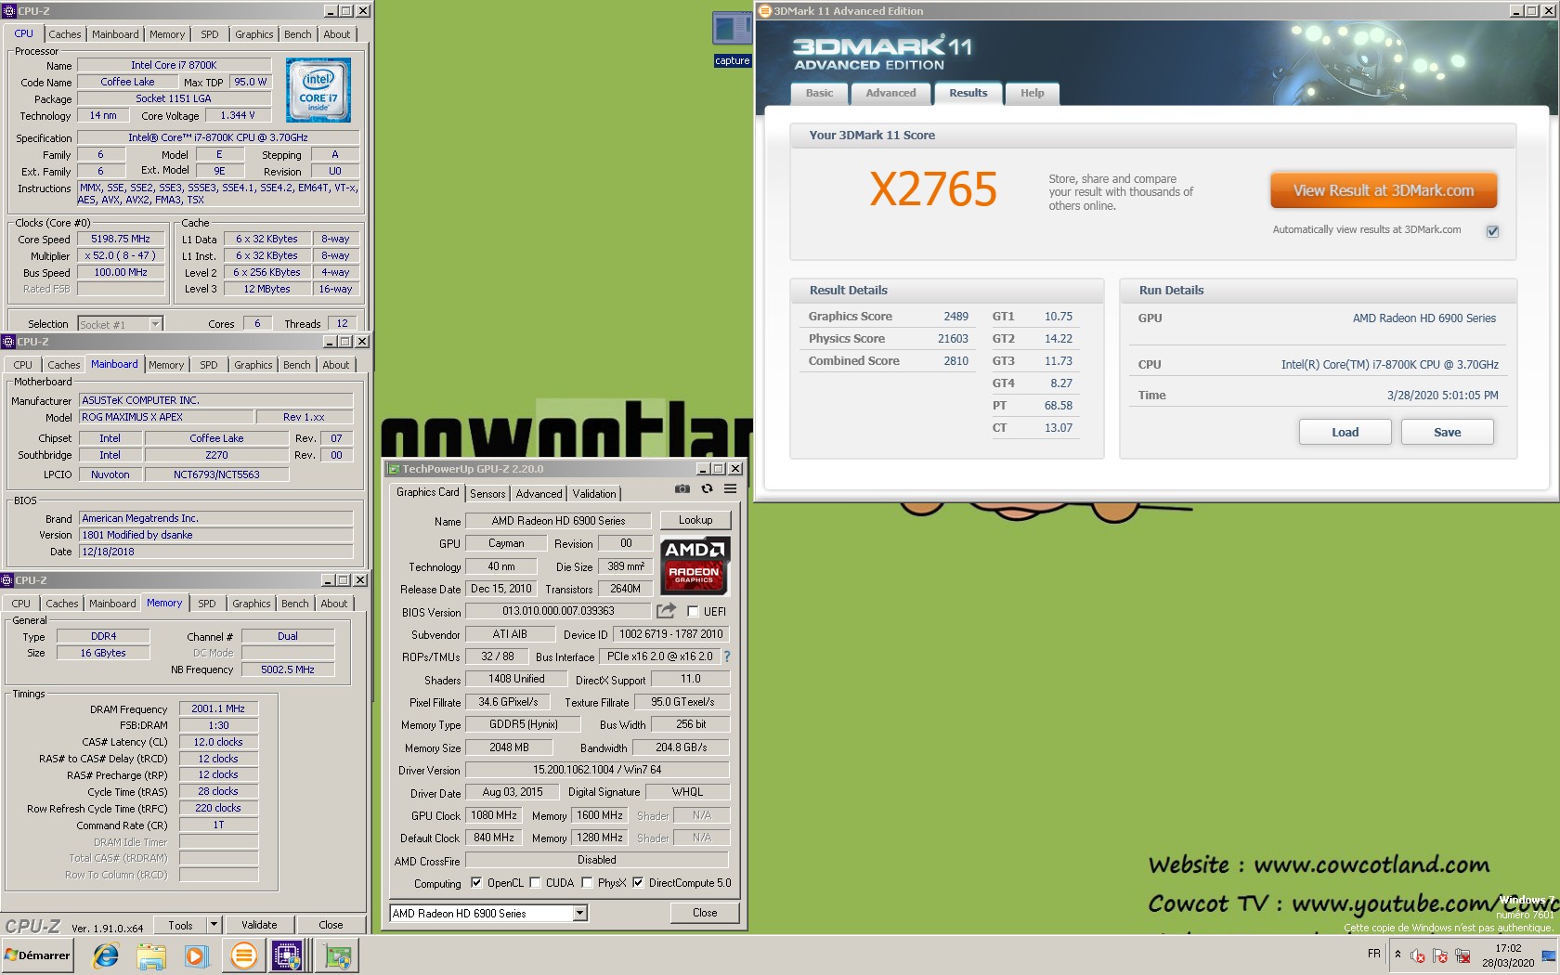
Task: Open SPD tab in the Memory CPU-Z window
Action: [207, 604]
